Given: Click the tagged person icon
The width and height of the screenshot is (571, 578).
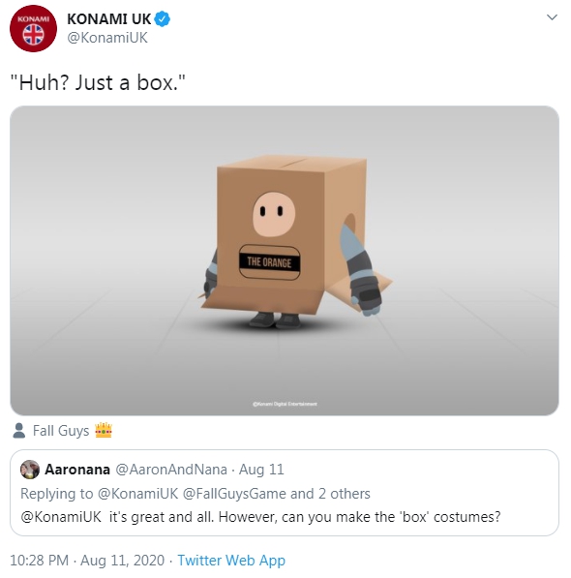Looking at the screenshot, I should [x=18, y=430].
